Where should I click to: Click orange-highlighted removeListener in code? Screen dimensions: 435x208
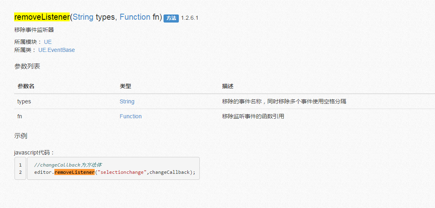[x=75, y=172]
